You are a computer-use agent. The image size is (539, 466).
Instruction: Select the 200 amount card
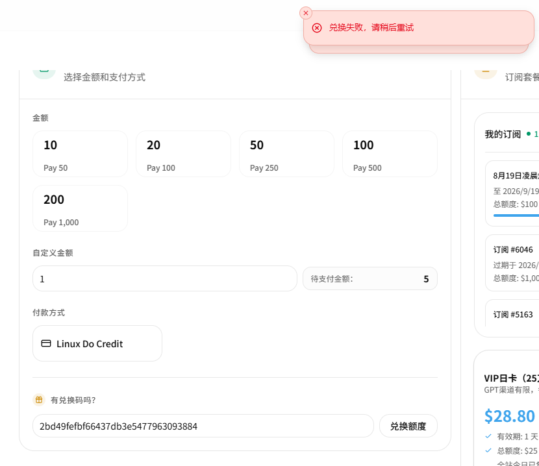(x=80, y=208)
